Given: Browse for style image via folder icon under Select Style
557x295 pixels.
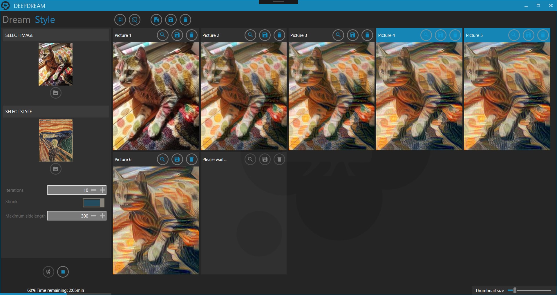Looking at the screenshot, I should [x=56, y=169].
